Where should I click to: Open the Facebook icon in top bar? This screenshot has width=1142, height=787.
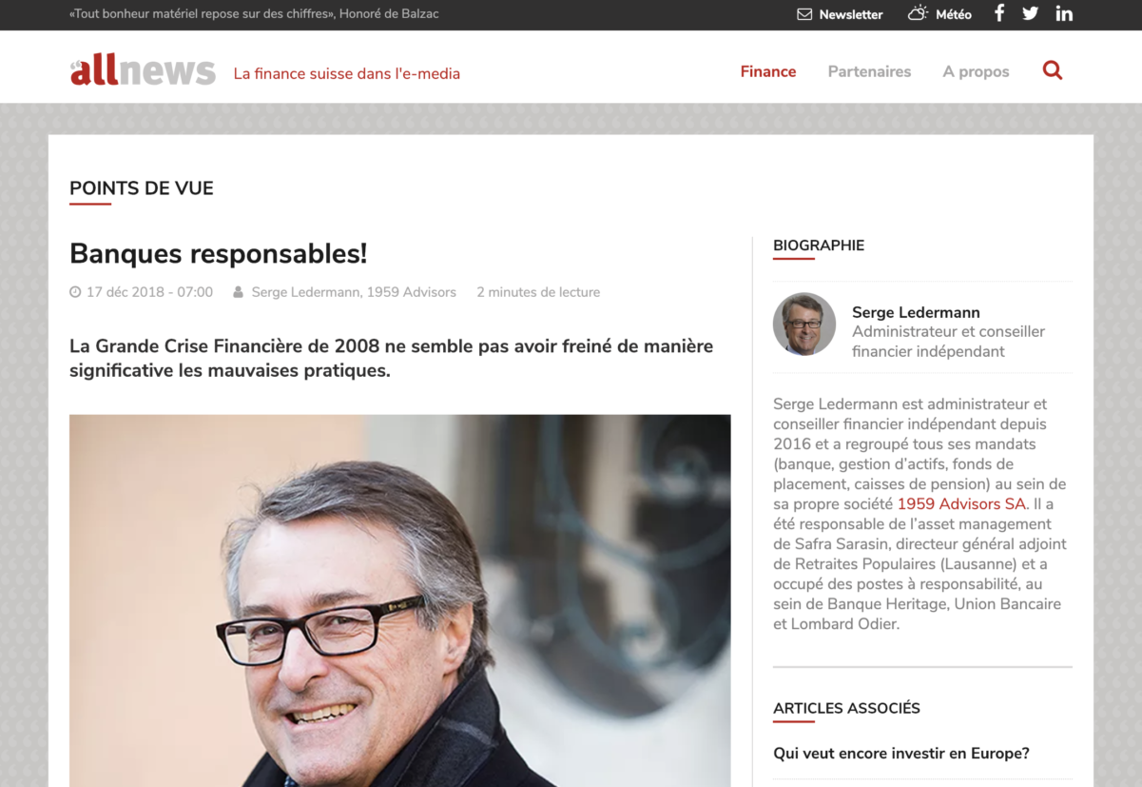tap(999, 13)
